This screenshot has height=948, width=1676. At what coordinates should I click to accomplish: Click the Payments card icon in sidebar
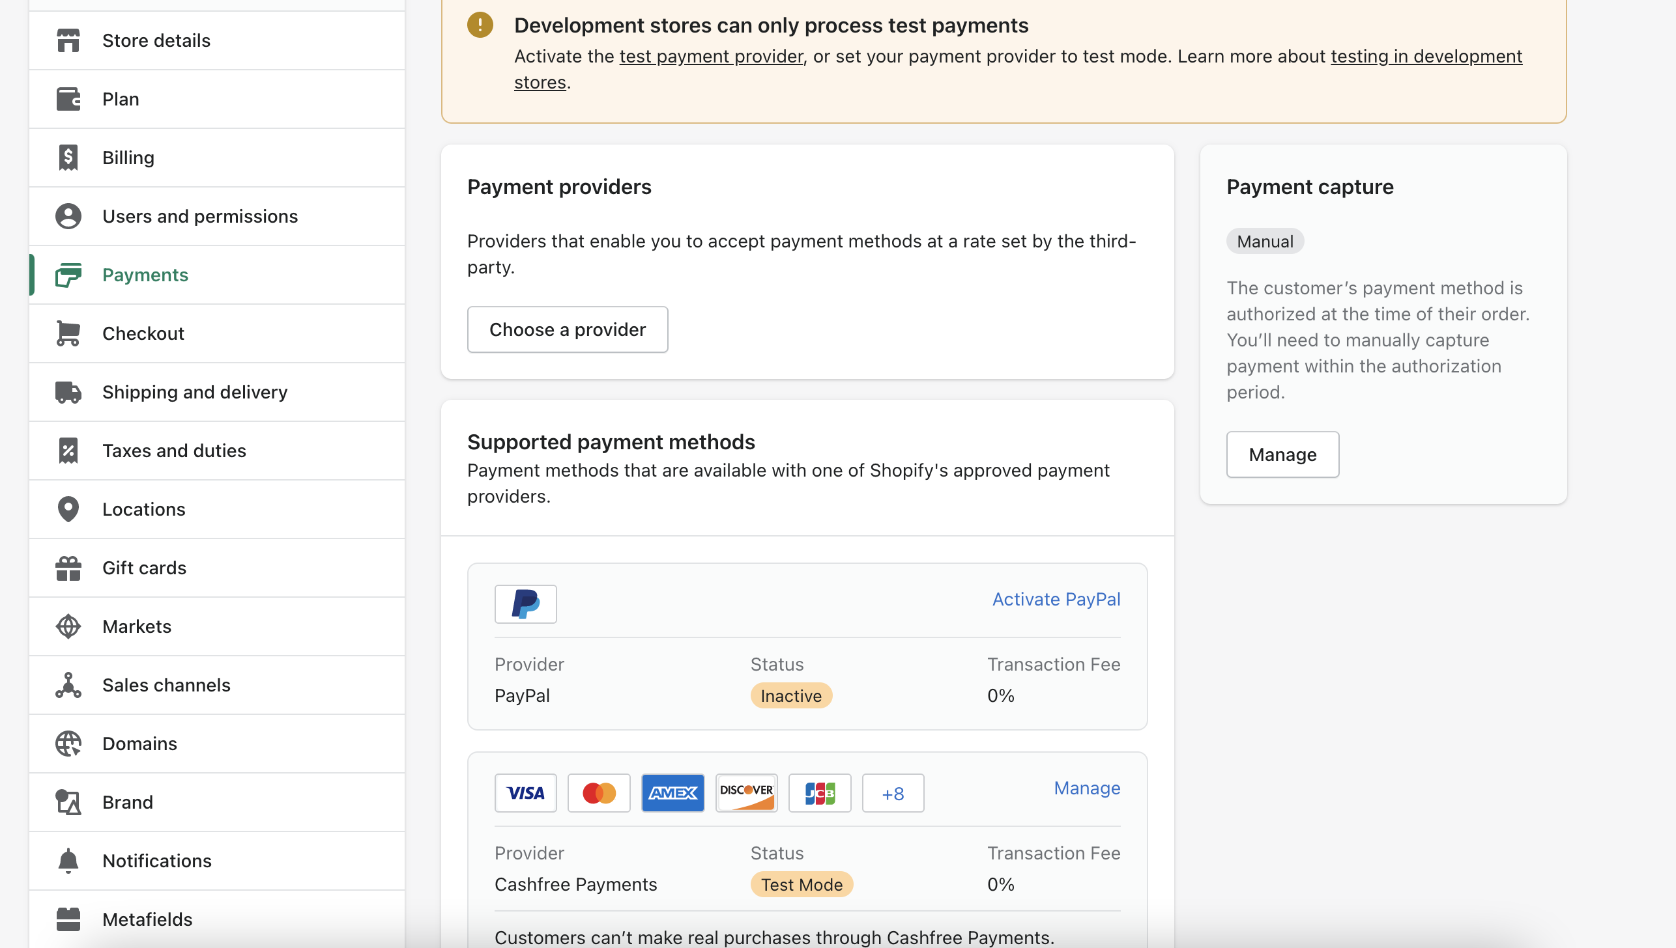pos(68,274)
